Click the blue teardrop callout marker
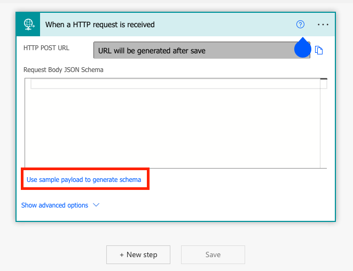This screenshot has width=353, height=271. click(x=303, y=47)
